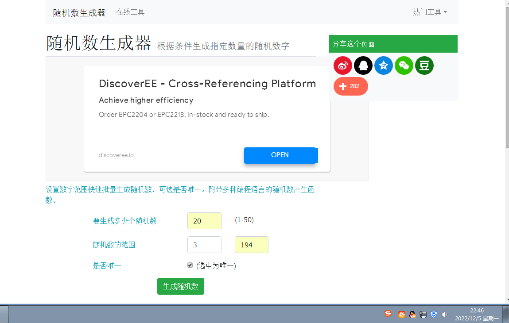Click the Achieve higher efficiency ad text
Viewport: 509px width, 323px height.
click(146, 100)
